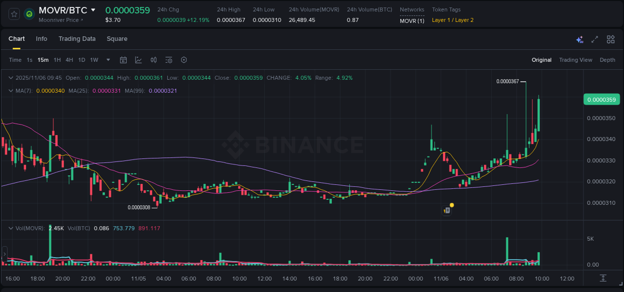
Task: Select the 1H timeframe button
Action: click(56, 60)
